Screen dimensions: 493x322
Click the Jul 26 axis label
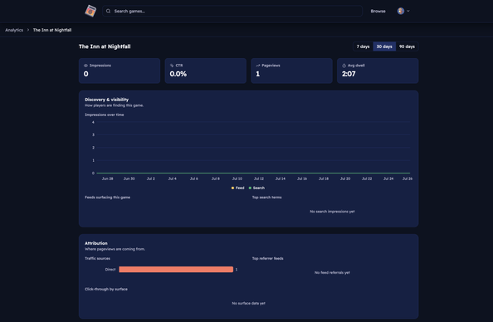click(408, 178)
